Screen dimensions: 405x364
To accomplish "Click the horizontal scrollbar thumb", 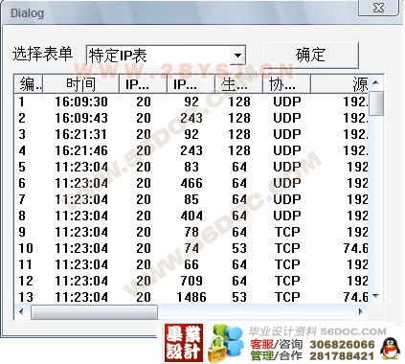I will [x=94, y=312].
